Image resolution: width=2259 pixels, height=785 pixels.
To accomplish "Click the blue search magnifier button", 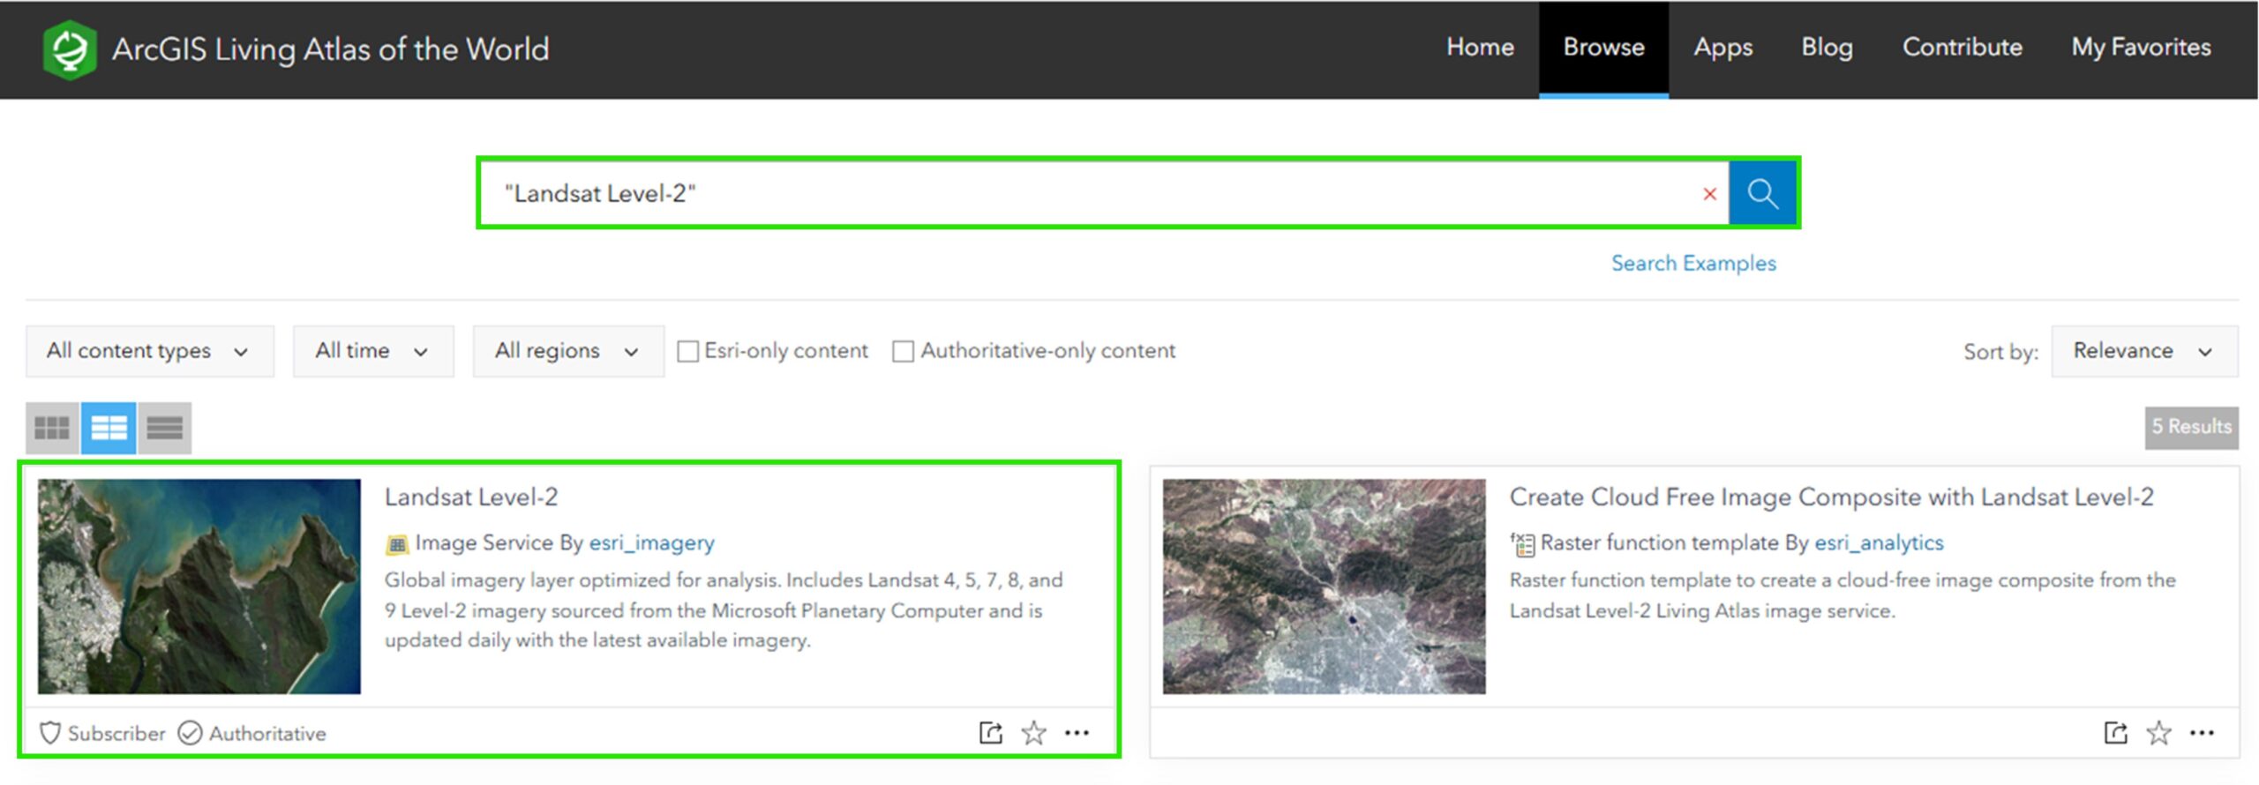I will pyautogui.click(x=1762, y=193).
